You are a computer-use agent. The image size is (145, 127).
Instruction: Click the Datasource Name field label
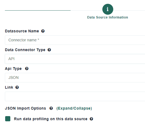pos(22,31)
